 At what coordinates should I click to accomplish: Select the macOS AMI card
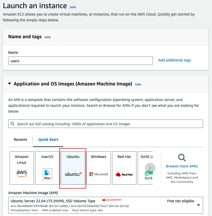47,168
